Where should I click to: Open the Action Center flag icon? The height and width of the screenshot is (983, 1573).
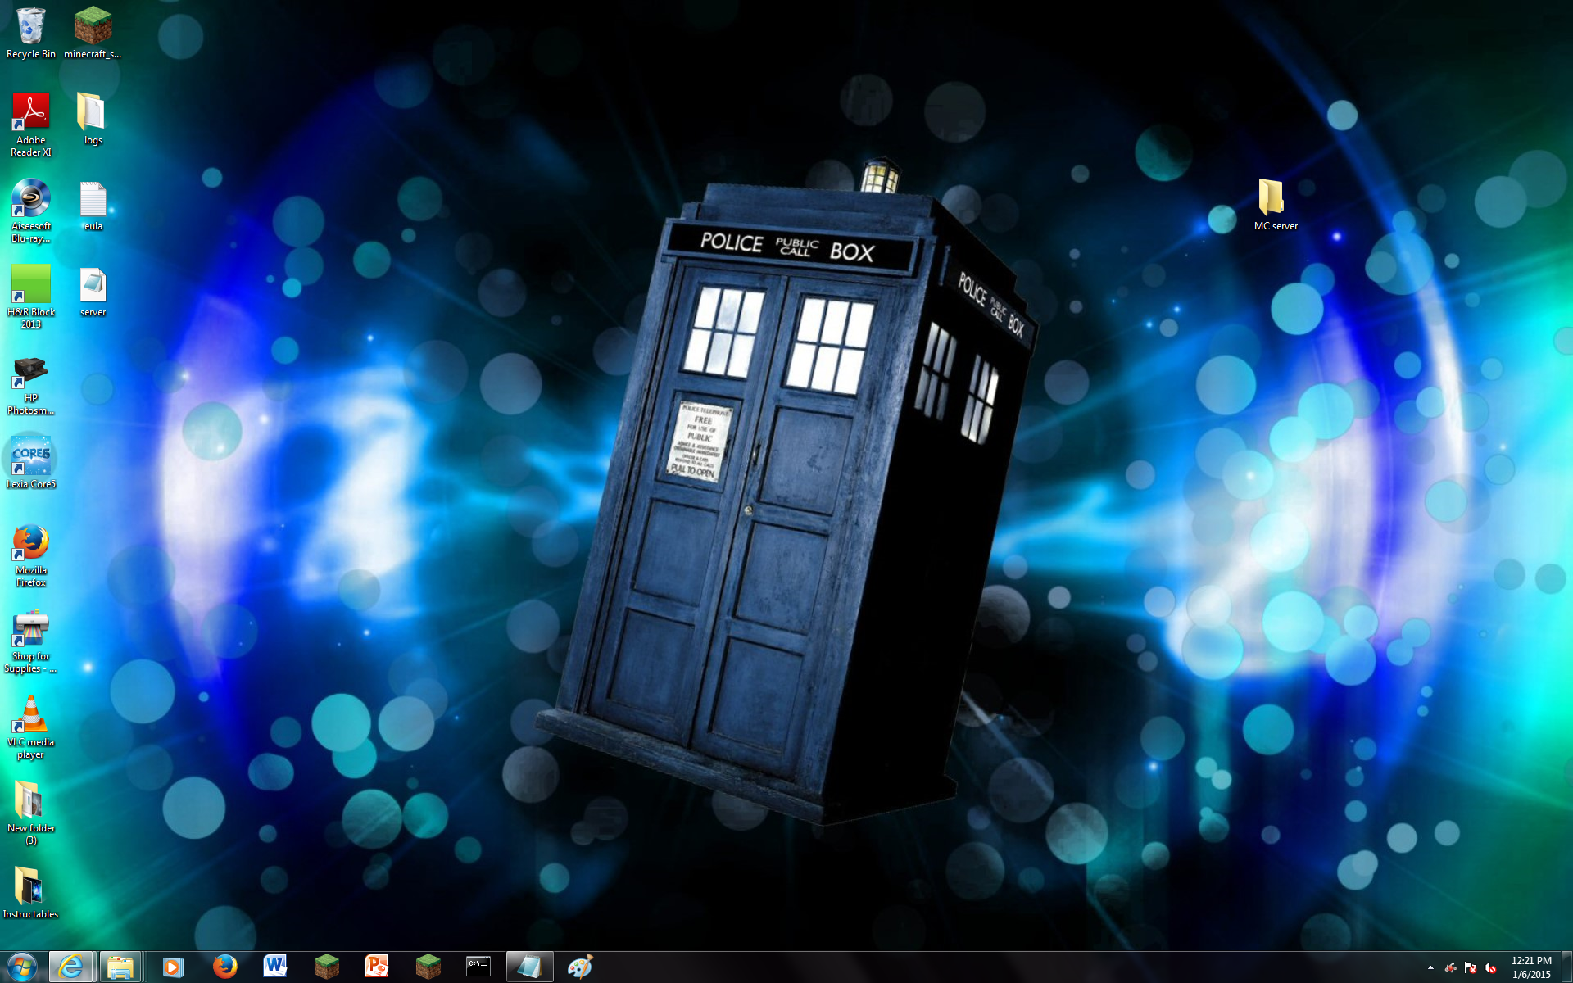(x=1471, y=967)
